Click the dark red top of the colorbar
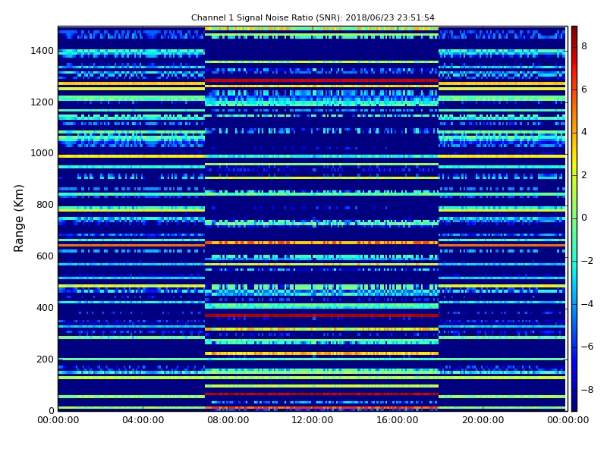 pyautogui.click(x=574, y=29)
